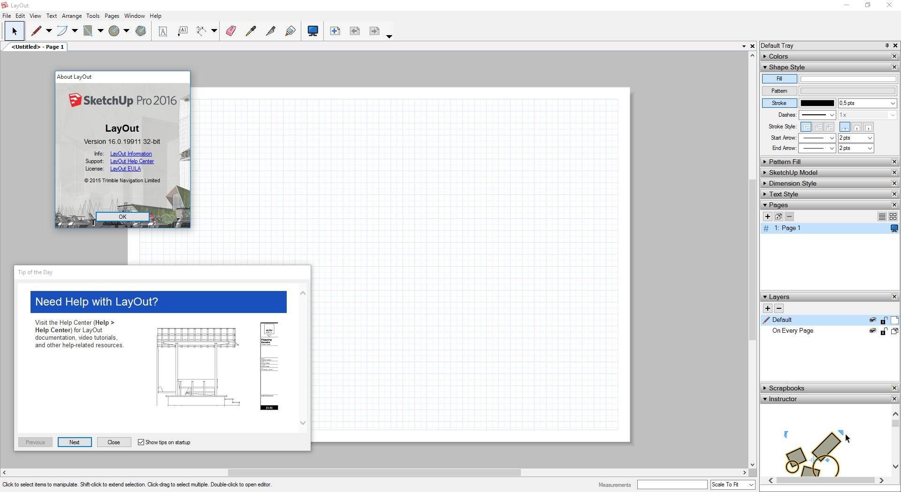Open the Arrange menu
901x492 pixels.
72,16
